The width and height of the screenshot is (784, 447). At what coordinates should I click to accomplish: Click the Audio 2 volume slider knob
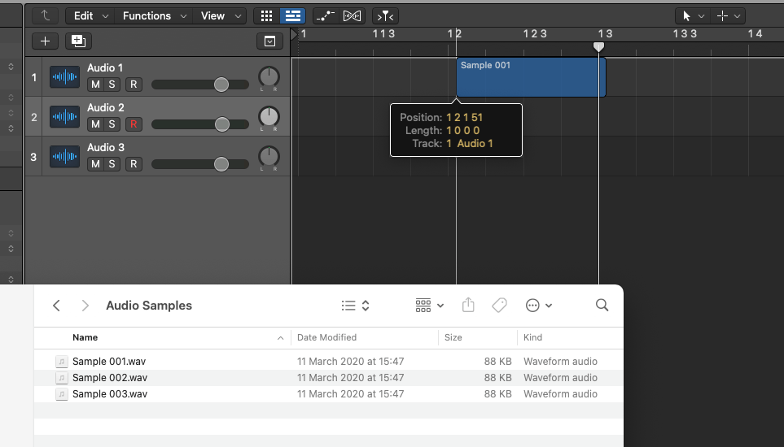[x=221, y=124]
